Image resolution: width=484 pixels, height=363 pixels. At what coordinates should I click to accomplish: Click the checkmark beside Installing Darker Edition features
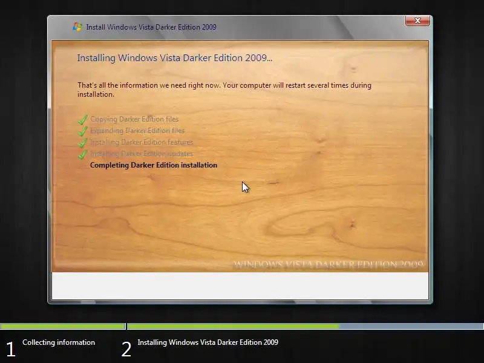(x=82, y=142)
